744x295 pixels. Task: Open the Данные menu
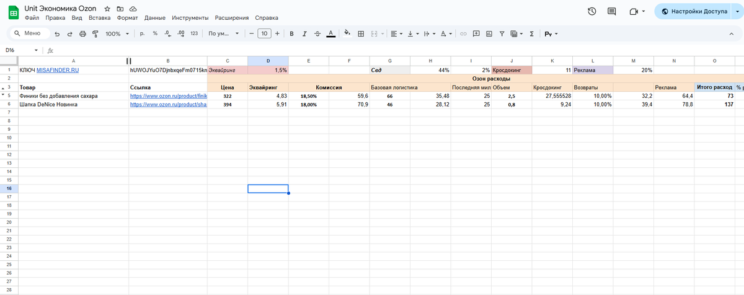pyautogui.click(x=155, y=18)
